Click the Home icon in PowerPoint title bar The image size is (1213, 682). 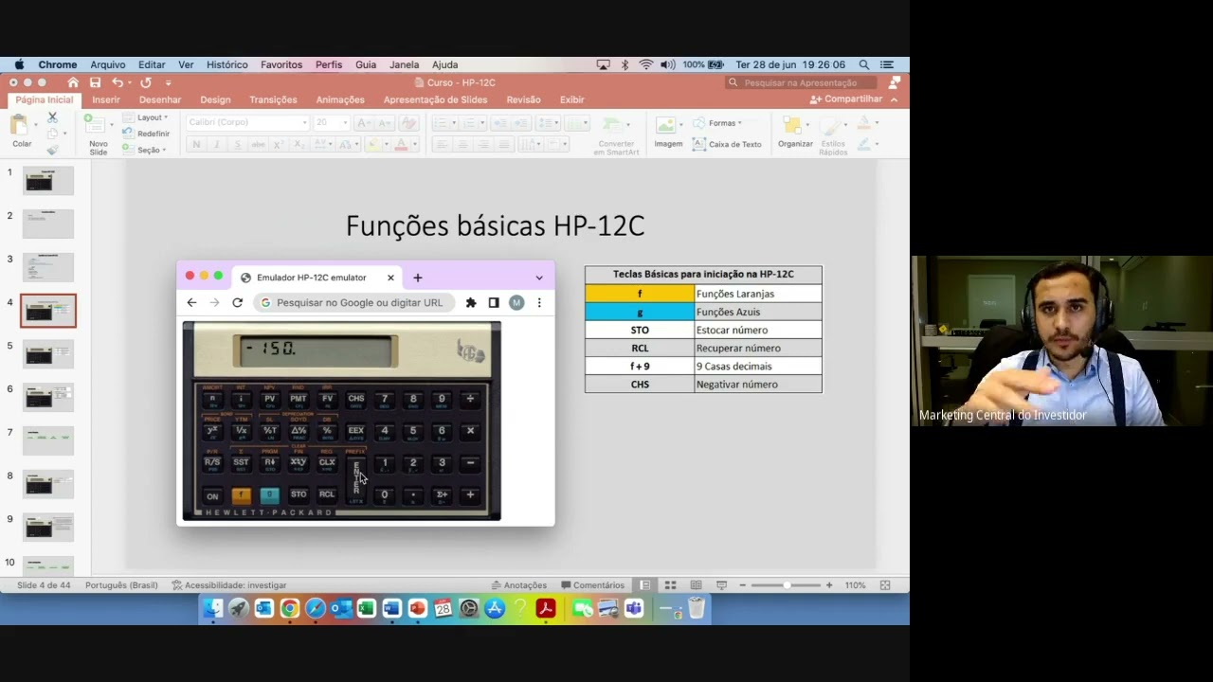click(x=73, y=82)
